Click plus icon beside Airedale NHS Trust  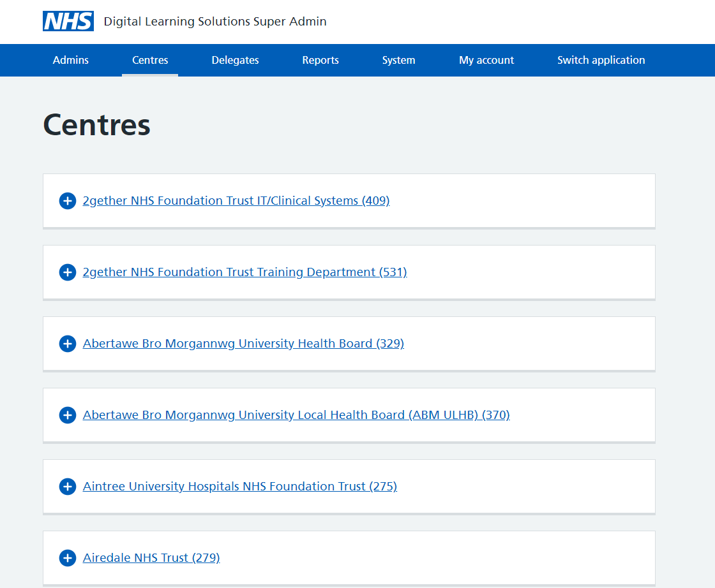click(x=68, y=558)
